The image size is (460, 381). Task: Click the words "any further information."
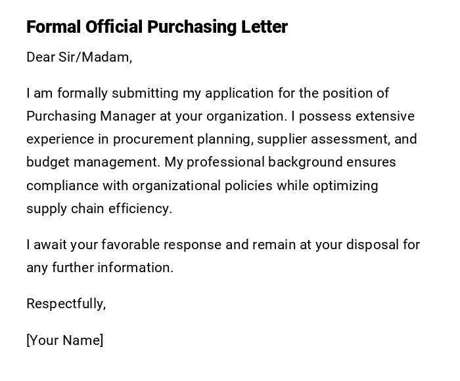(100, 268)
